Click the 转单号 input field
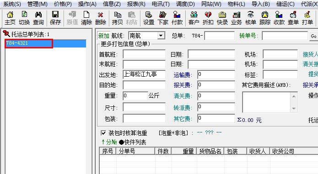The height and width of the screenshot is (174, 318). point(285,36)
